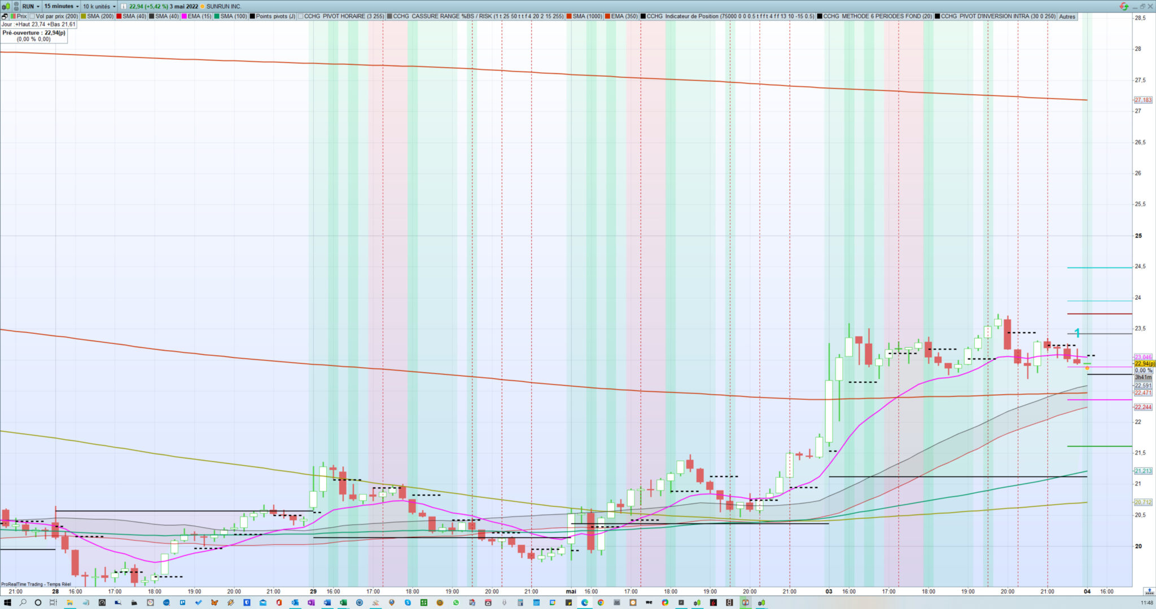Open WhatsApp from the taskbar

point(456,603)
